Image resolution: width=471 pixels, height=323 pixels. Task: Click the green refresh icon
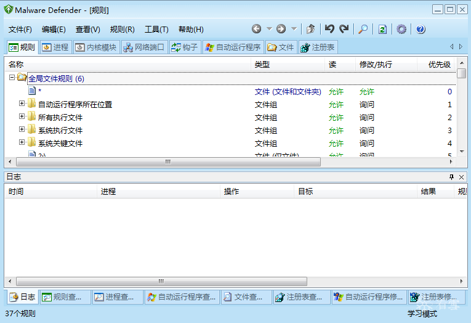point(382,29)
